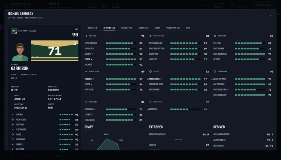
Task: Click the Skating category icon in attributes
Action: (86, 36)
